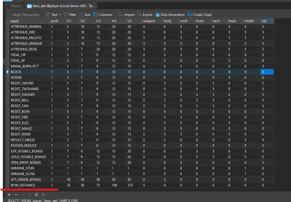Screen dimensions: 291x202
Task: Delete the record with the minus icon
Action: (16, 195)
